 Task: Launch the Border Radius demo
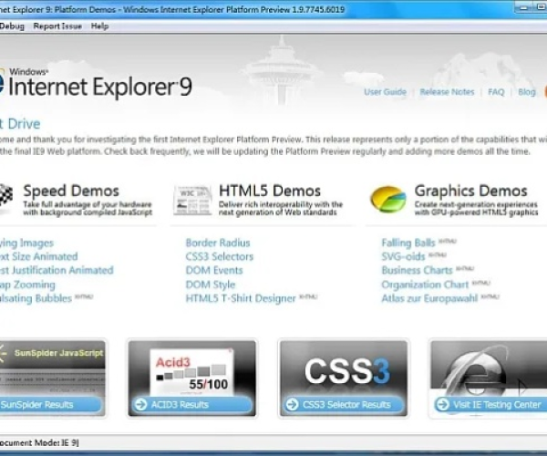pos(217,244)
